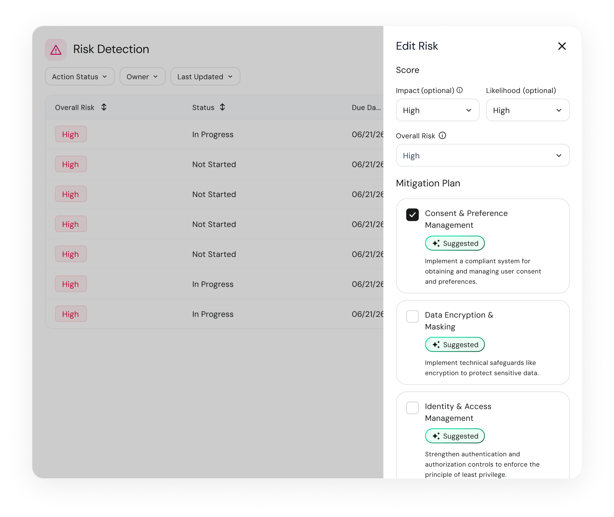Open the Owner filter
This screenshot has width=614, height=517.
click(142, 76)
